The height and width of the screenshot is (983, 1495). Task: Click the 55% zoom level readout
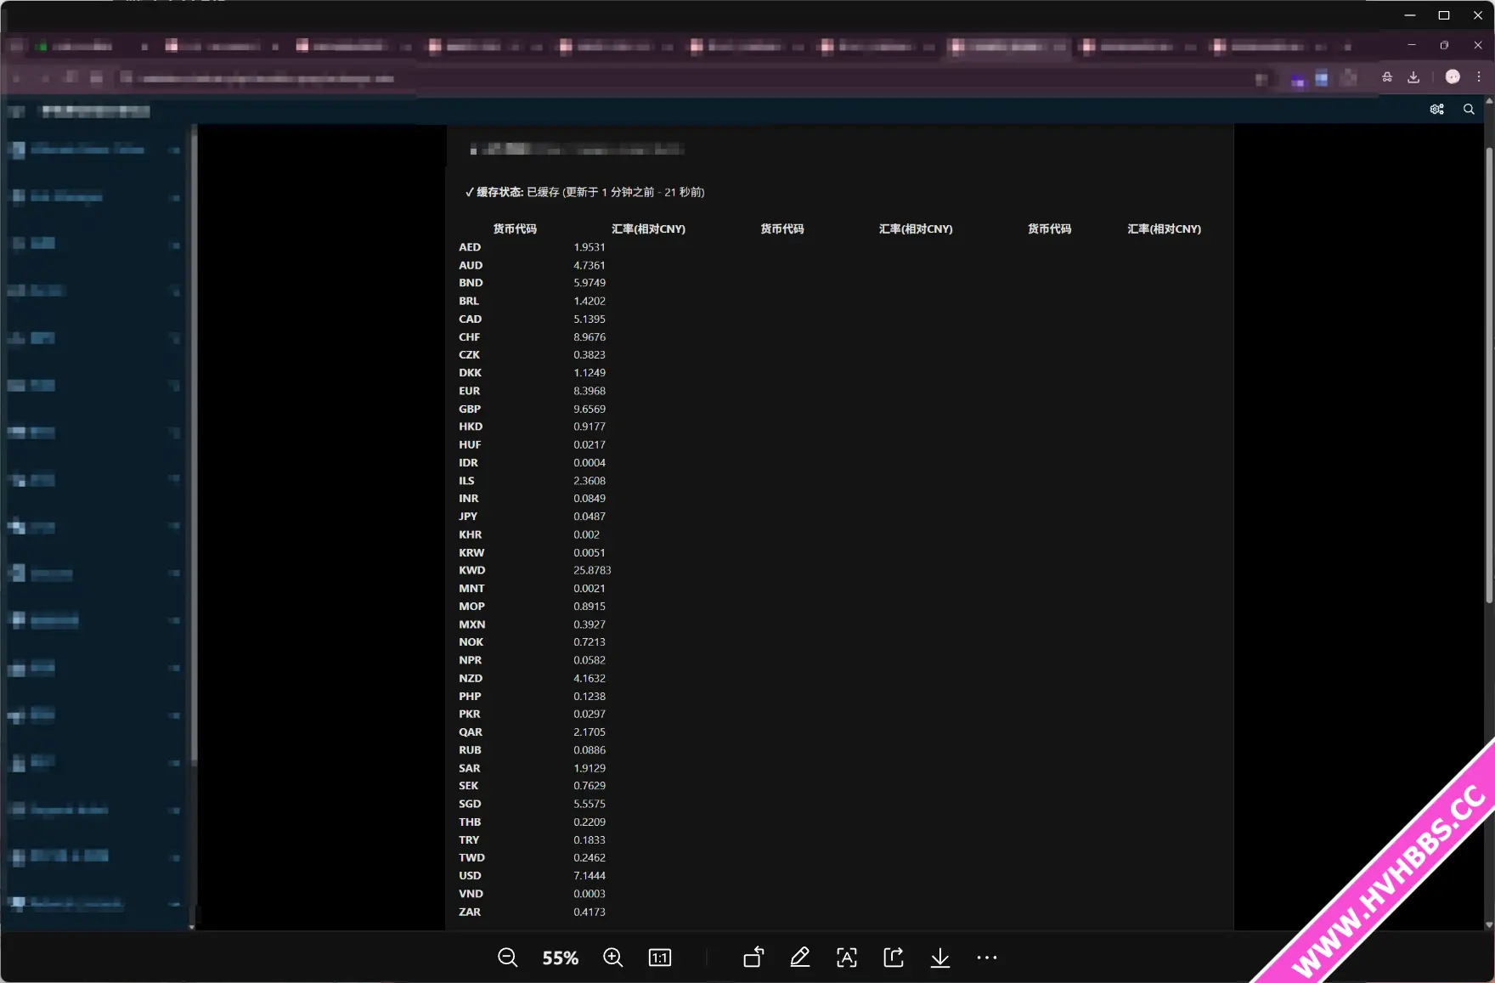[560, 958]
